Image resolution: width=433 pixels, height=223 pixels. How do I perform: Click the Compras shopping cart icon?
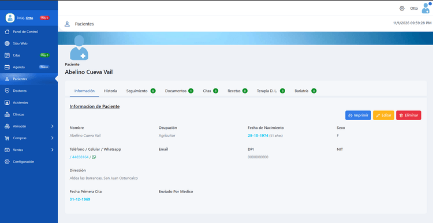point(8,138)
